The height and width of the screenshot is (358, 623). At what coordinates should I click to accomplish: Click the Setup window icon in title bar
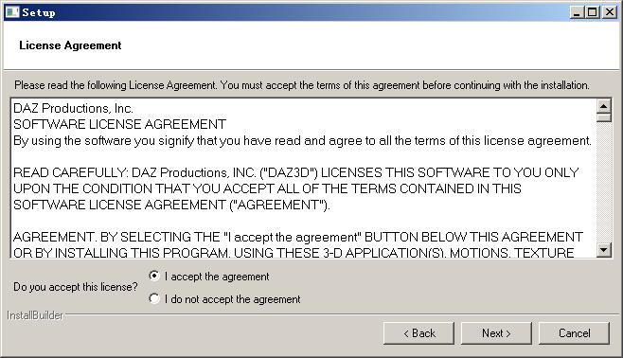pyautogui.click(x=12, y=12)
